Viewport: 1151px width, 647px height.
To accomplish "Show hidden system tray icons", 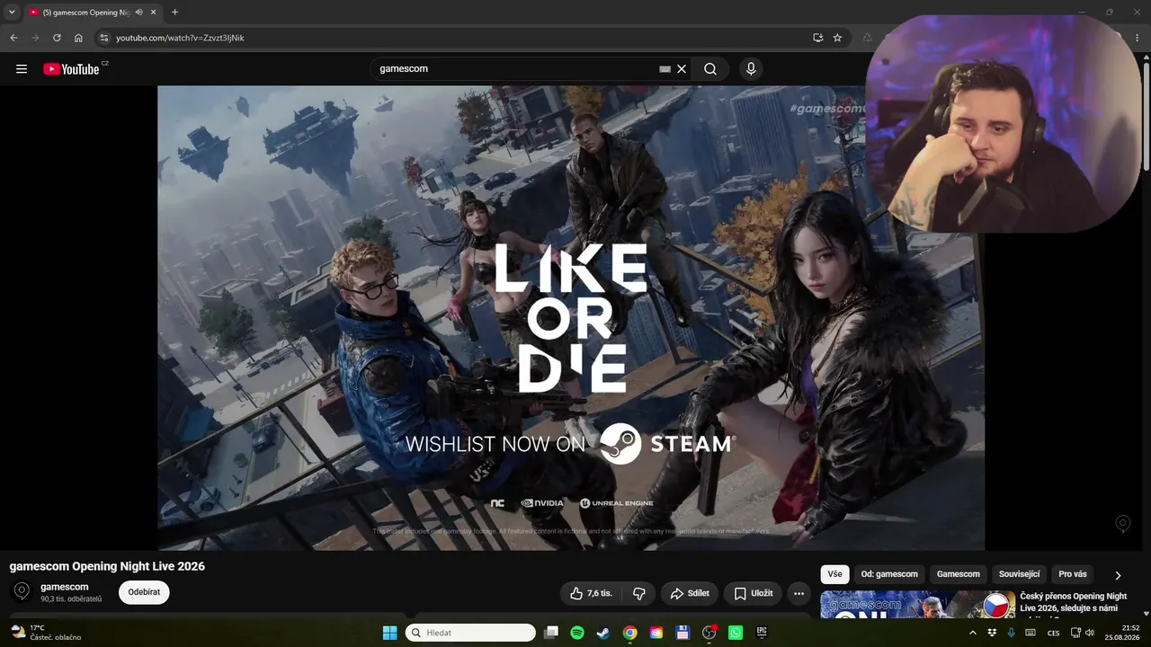I will tap(972, 633).
